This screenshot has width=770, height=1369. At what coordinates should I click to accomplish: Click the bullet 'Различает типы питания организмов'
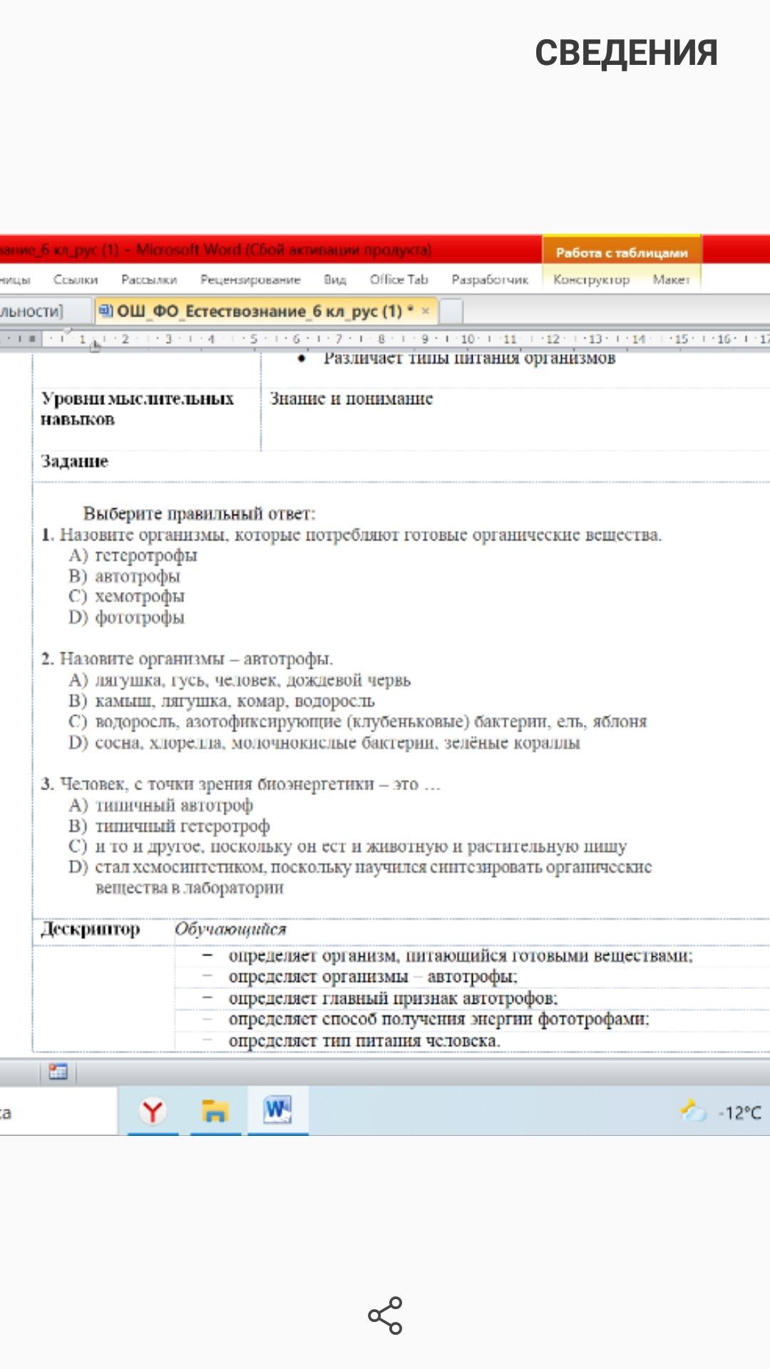coord(469,359)
